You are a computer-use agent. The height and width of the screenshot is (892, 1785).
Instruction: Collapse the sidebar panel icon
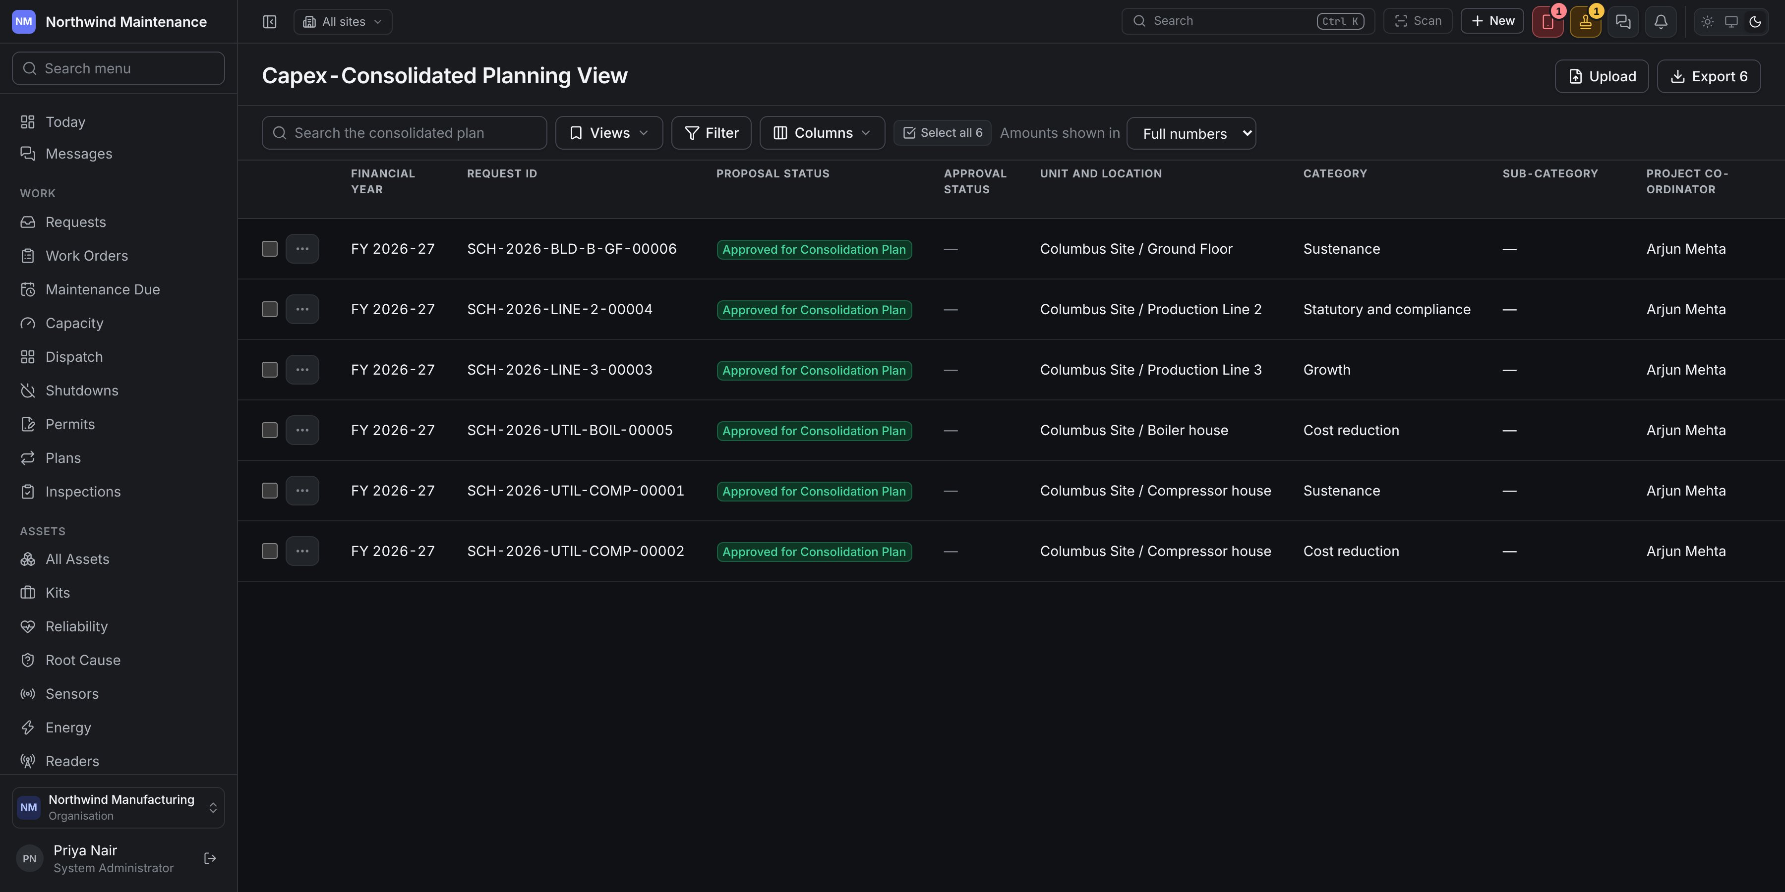(270, 21)
